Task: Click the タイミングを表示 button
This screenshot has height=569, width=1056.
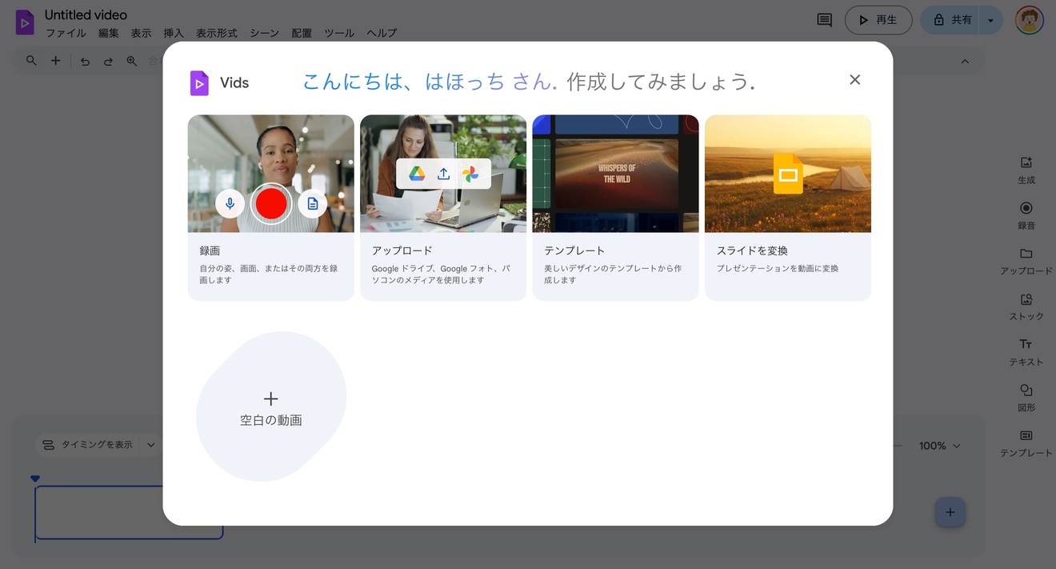Action: click(x=87, y=445)
